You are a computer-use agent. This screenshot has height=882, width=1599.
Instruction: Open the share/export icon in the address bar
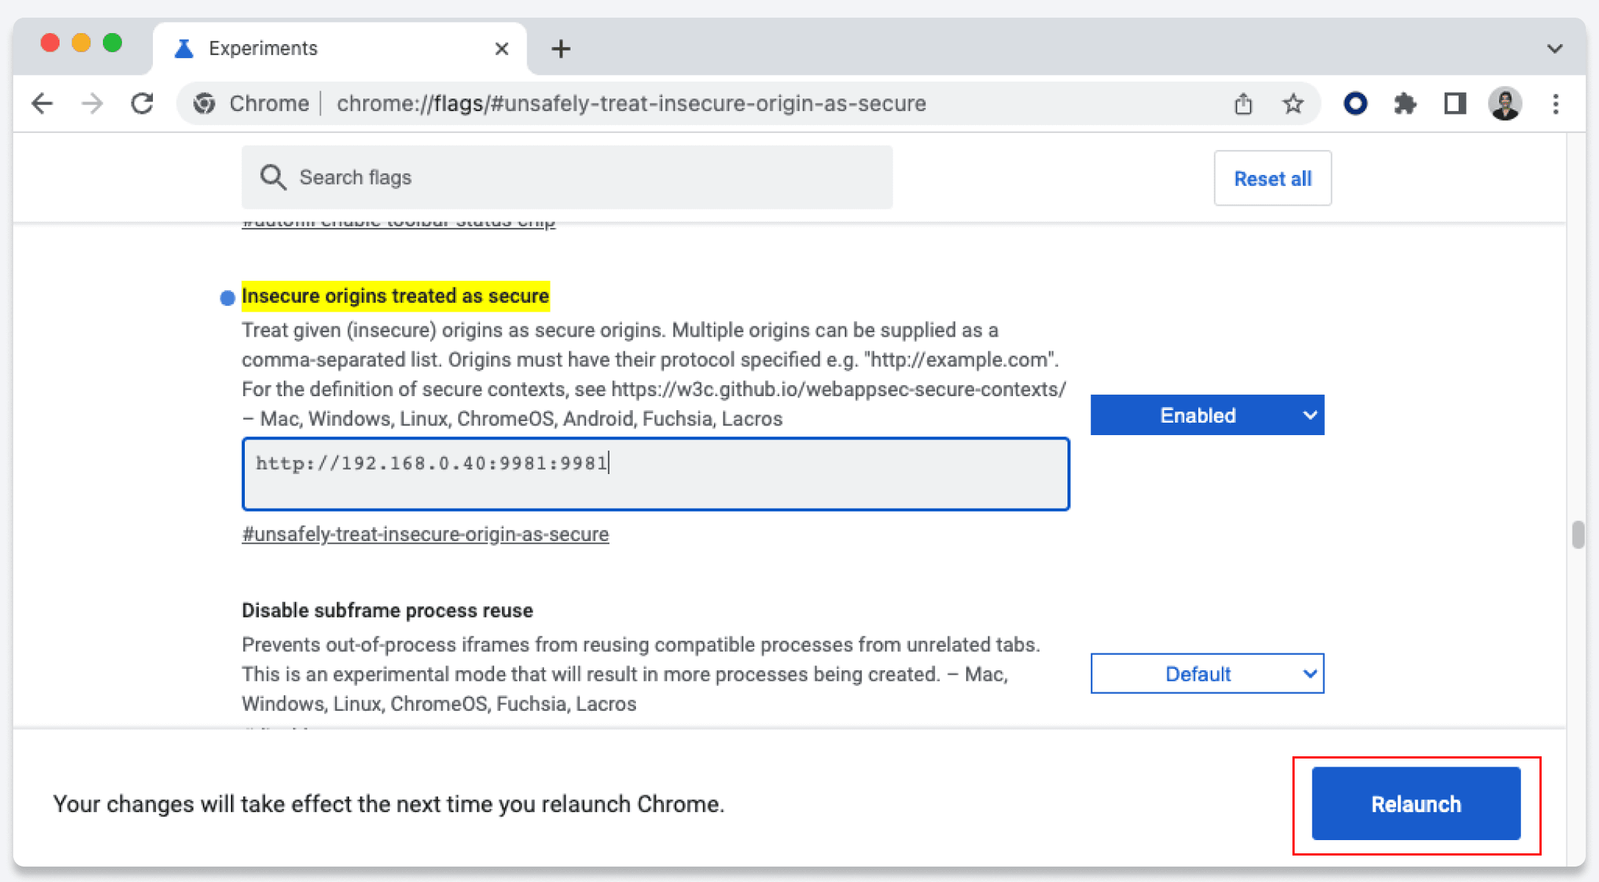1243,104
